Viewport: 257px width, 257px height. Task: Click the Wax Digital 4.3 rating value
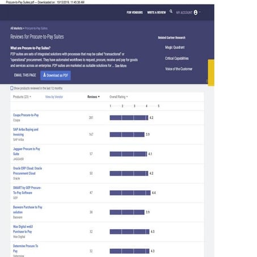coord(153,231)
